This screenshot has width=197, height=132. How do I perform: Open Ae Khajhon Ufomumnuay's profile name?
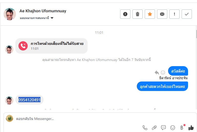point(43,11)
